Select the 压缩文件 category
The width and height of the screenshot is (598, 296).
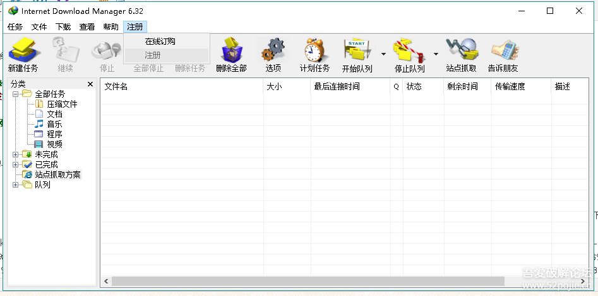[x=62, y=104]
